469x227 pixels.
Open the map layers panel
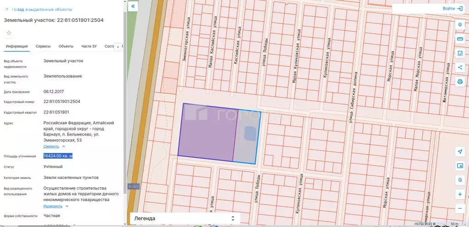coord(460,24)
